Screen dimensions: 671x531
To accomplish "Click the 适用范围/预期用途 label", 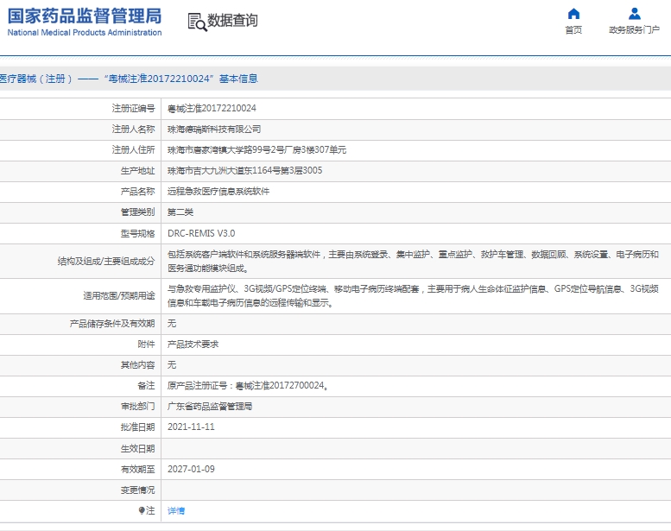I will (x=119, y=295).
